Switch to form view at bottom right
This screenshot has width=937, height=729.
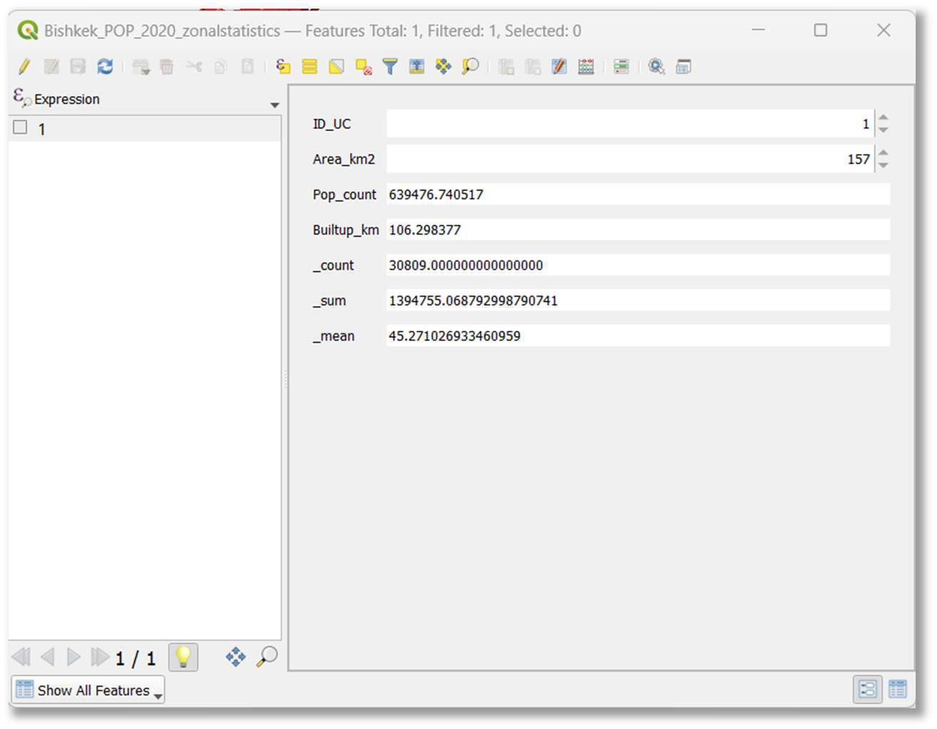point(868,689)
